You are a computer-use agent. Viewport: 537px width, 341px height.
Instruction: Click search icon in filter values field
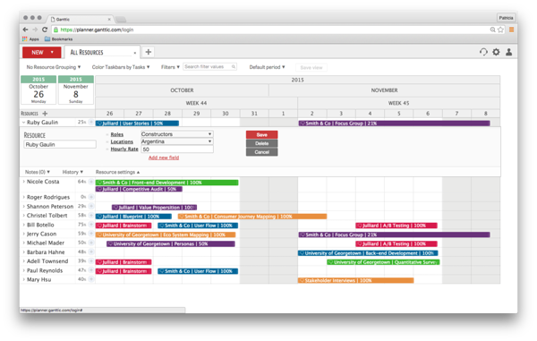tap(234, 67)
